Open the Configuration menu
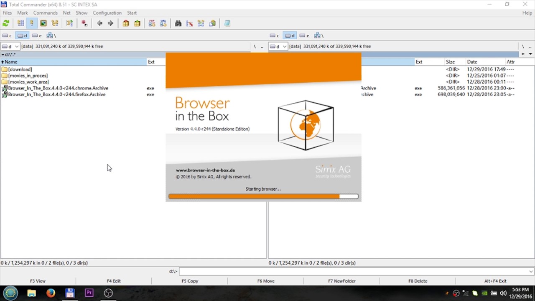 [x=107, y=13]
